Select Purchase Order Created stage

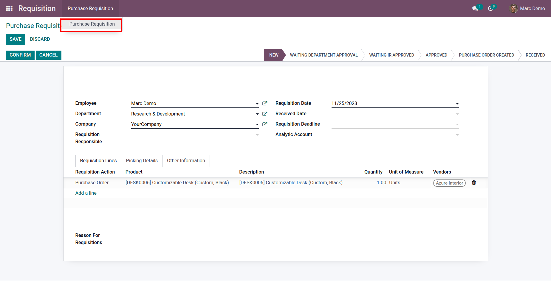point(486,55)
